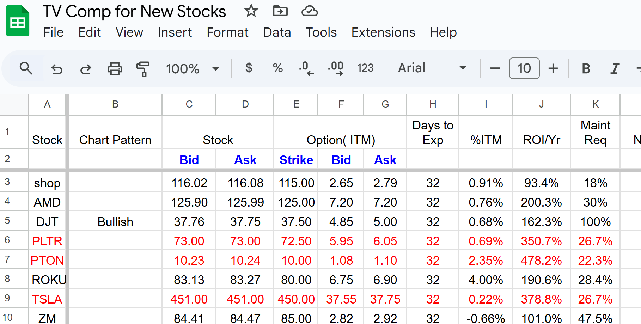
Task: Select the red PLTR cell
Action: [47, 241]
